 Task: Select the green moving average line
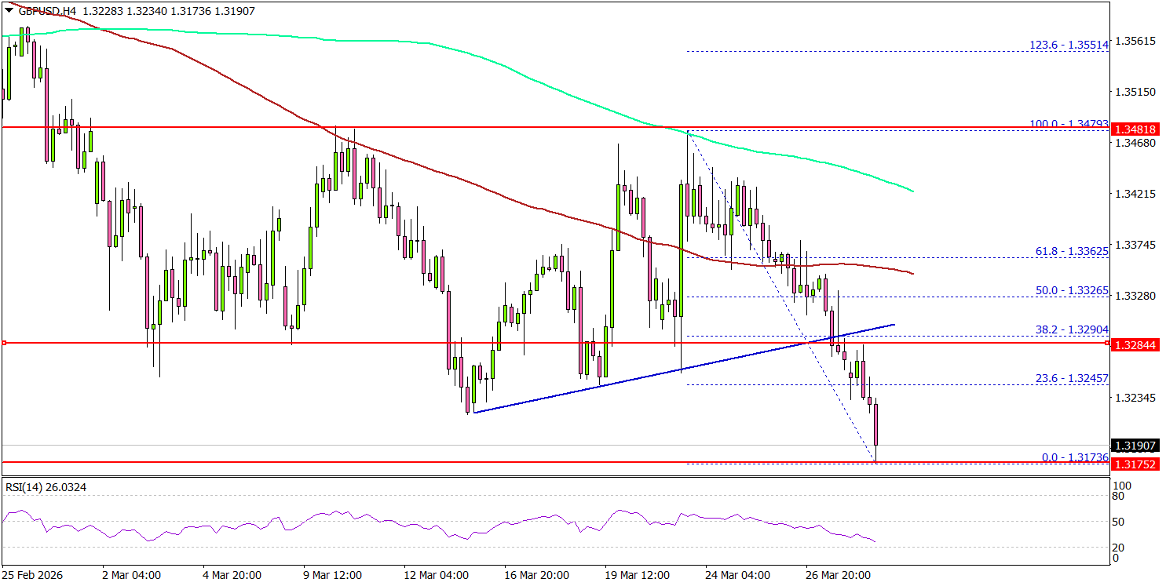(550, 87)
